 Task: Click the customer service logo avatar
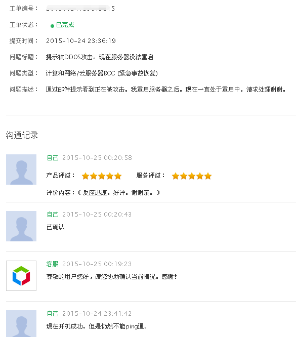click(x=21, y=276)
